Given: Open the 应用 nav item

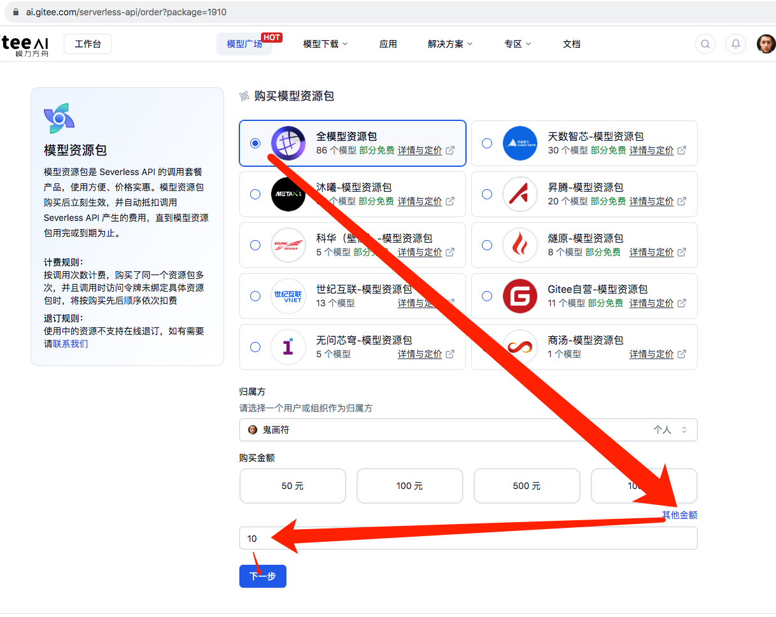Looking at the screenshot, I should [388, 44].
